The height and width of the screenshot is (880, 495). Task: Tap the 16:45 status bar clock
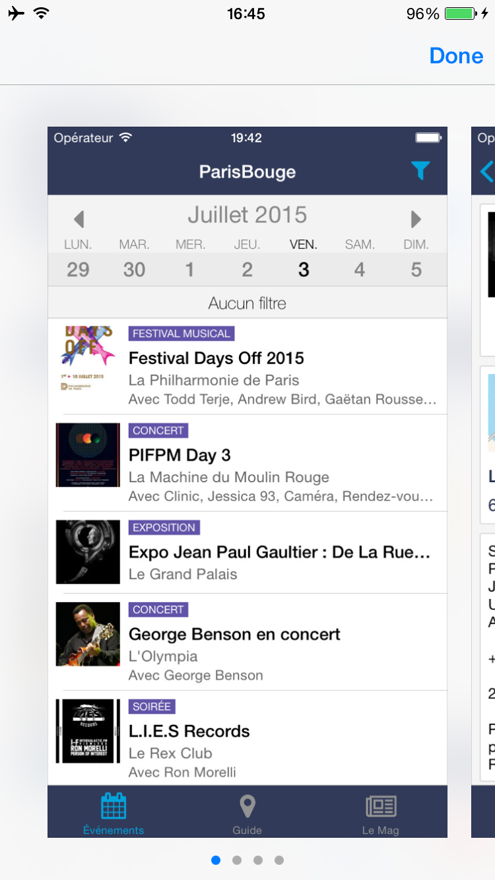pos(246,14)
